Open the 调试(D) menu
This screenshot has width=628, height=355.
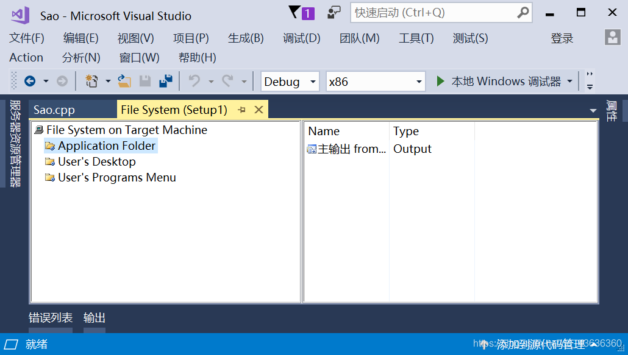pyautogui.click(x=302, y=38)
